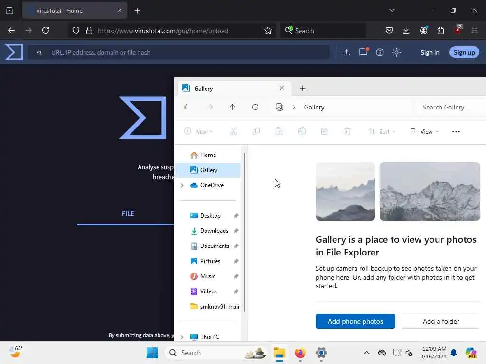Expand the This PC tree node
486x364 pixels.
click(182, 337)
